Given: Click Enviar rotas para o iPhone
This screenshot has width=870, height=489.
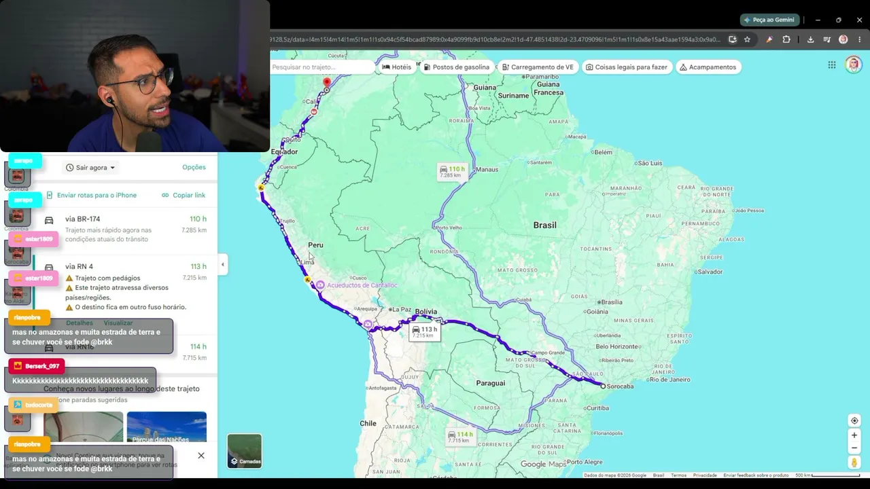Looking at the screenshot, I should tap(91, 195).
